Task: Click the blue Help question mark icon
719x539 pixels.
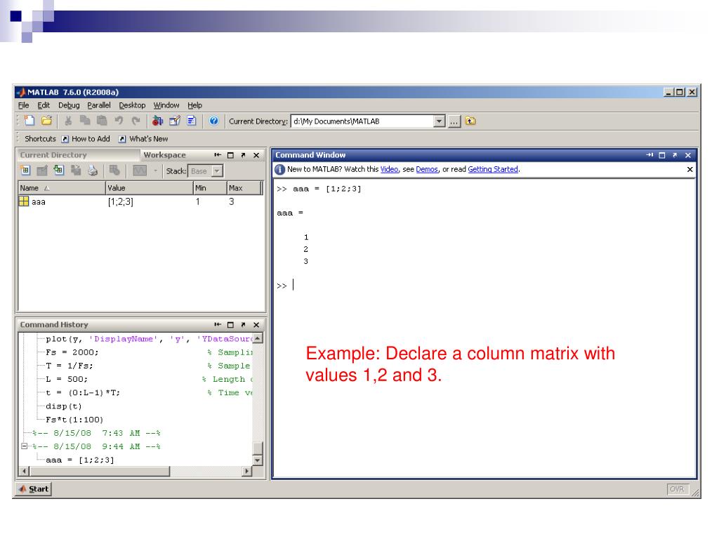Action: click(x=213, y=121)
